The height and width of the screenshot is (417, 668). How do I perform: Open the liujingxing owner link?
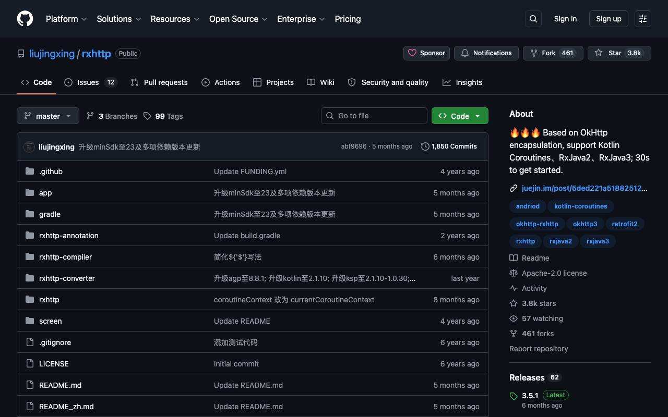click(52, 54)
